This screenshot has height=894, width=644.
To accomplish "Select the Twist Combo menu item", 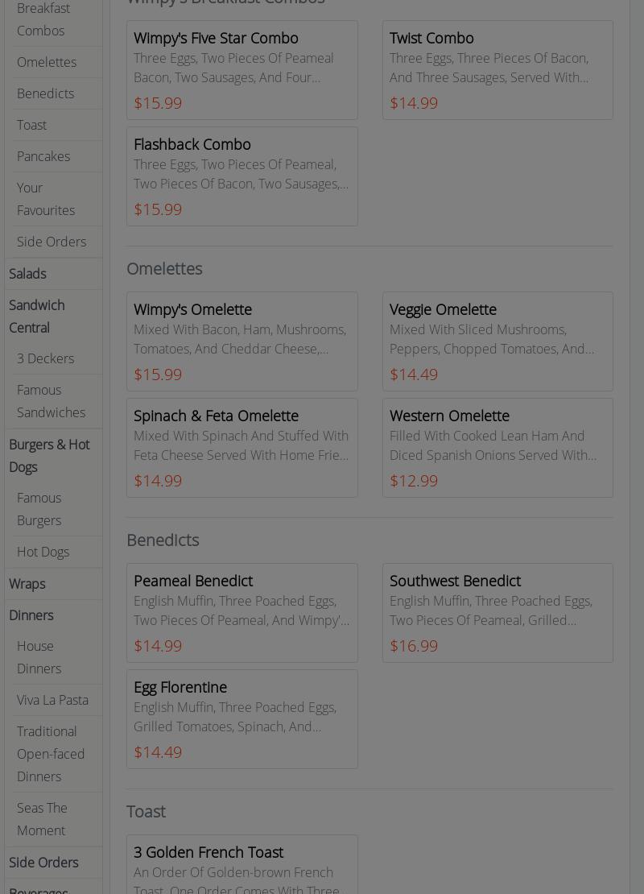I will [497, 70].
